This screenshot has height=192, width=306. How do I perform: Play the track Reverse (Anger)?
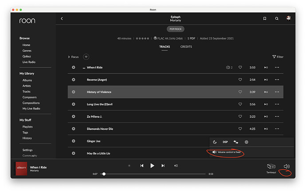73,80
